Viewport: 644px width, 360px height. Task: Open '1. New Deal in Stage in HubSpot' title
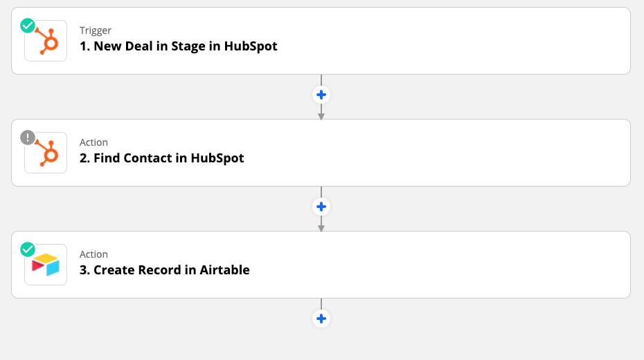(x=178, y=46)
